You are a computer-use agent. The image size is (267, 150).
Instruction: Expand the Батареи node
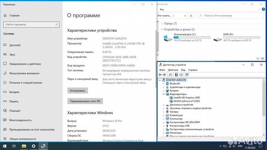tap(164, 91)
